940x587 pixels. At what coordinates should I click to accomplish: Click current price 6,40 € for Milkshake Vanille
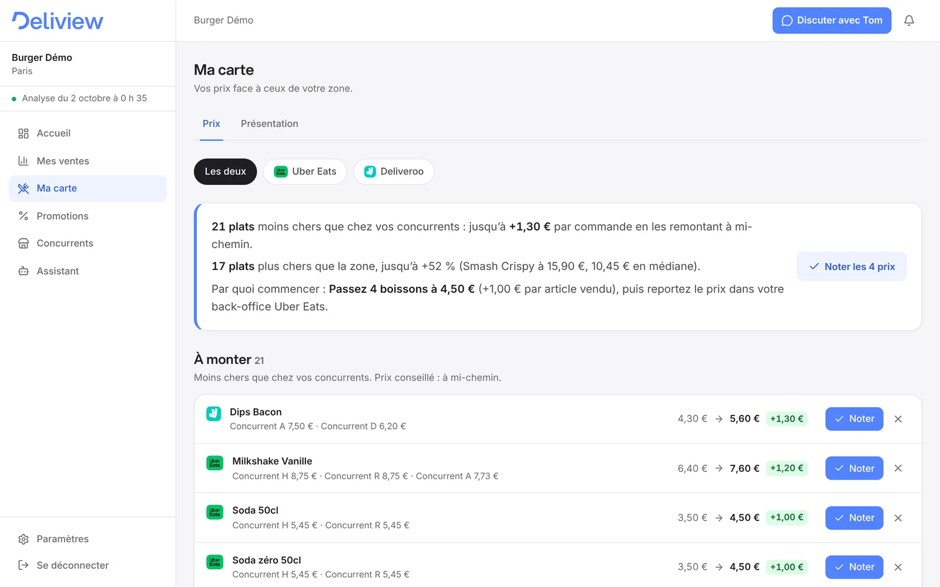[x=693, y=468]
